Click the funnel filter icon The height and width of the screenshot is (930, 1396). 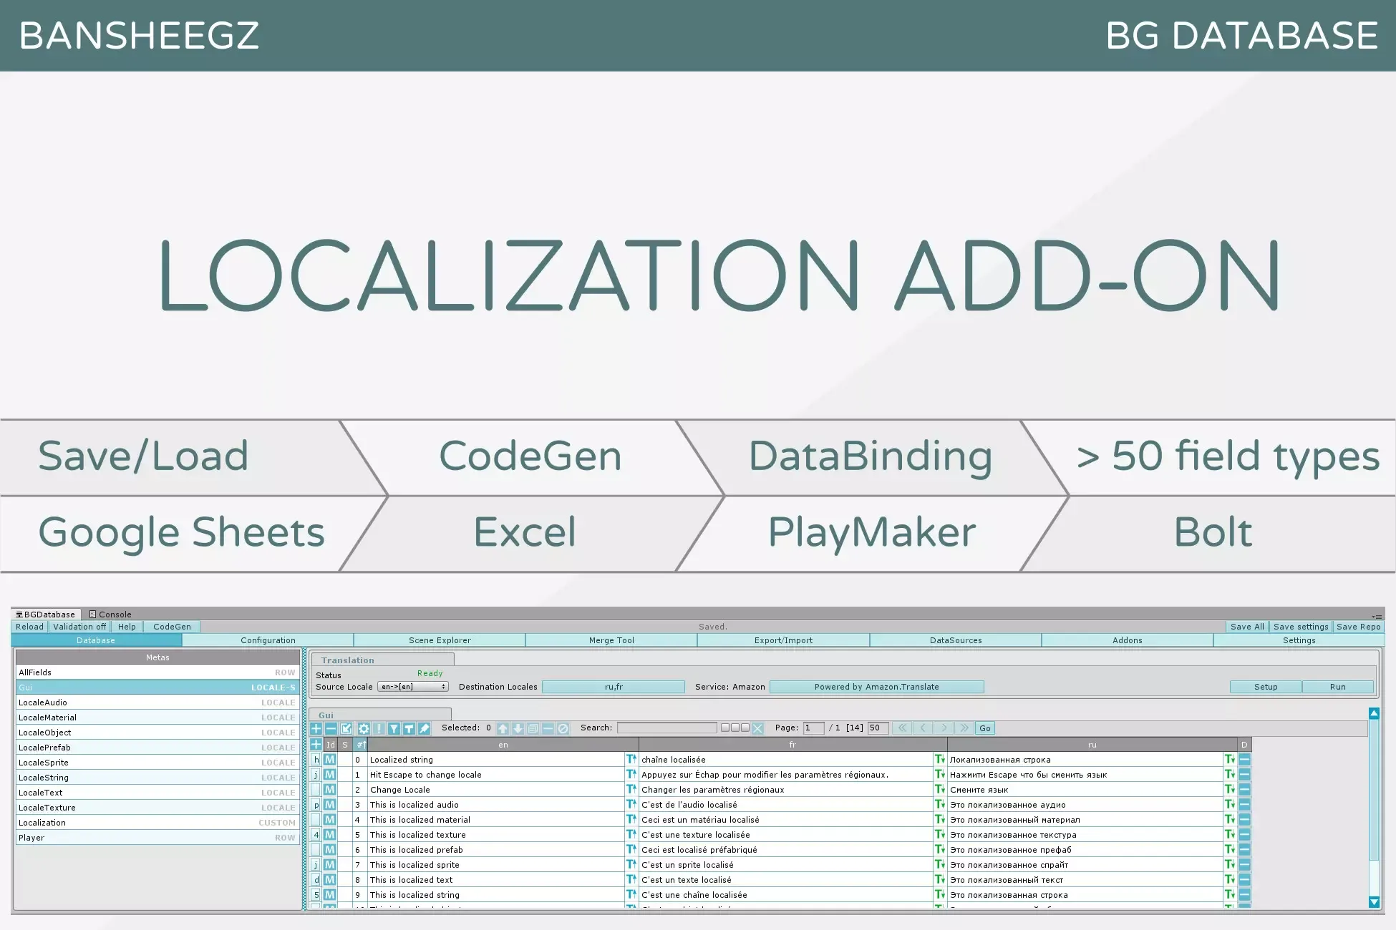(394, 728)
